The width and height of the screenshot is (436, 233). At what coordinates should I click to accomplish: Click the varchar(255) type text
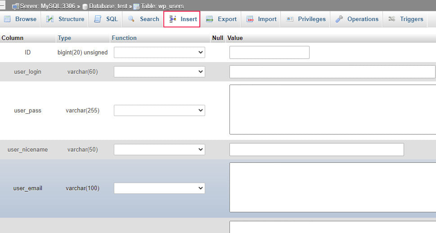(x=83, y=110)
